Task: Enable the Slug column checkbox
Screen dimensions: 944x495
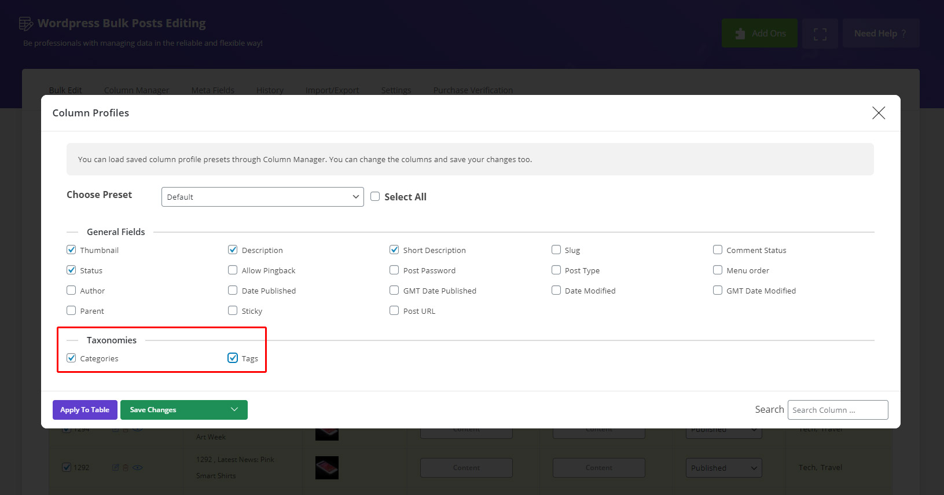Action: (556, 250)
